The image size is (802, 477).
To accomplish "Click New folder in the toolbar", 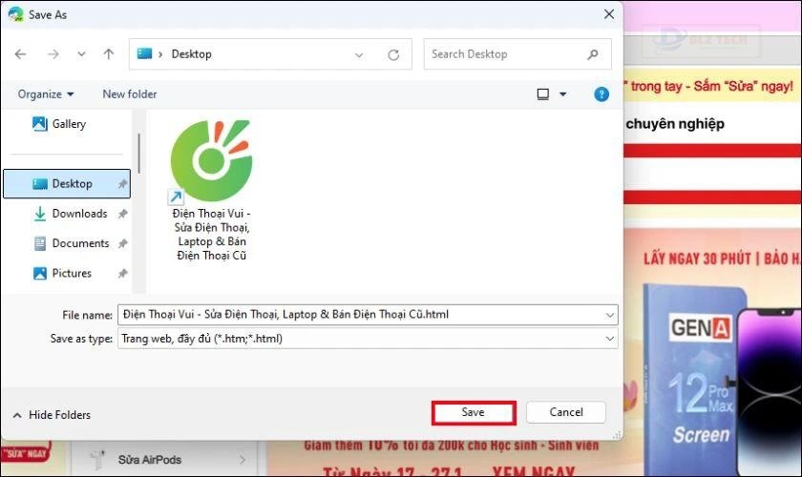I will [x=130, y=94].
